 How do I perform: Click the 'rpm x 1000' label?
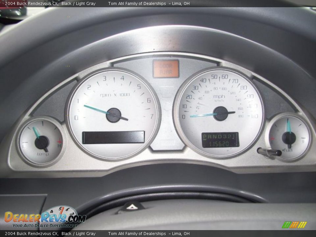coord(115,95)
